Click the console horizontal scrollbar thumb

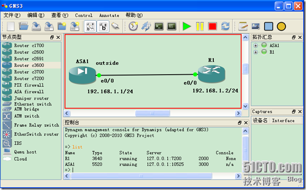(141, 176)
